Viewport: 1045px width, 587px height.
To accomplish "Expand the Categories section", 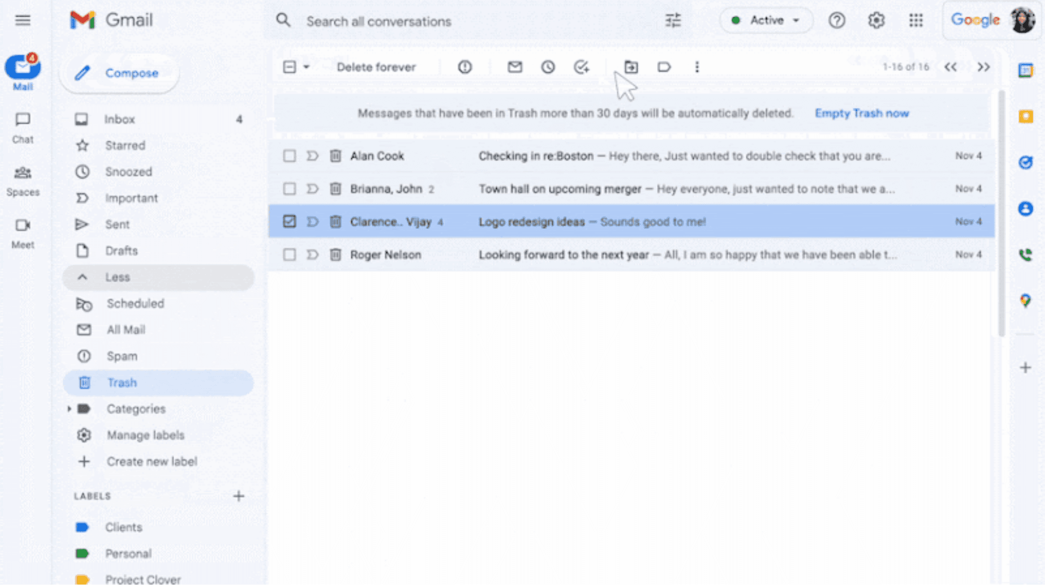I will pos(70,409).
